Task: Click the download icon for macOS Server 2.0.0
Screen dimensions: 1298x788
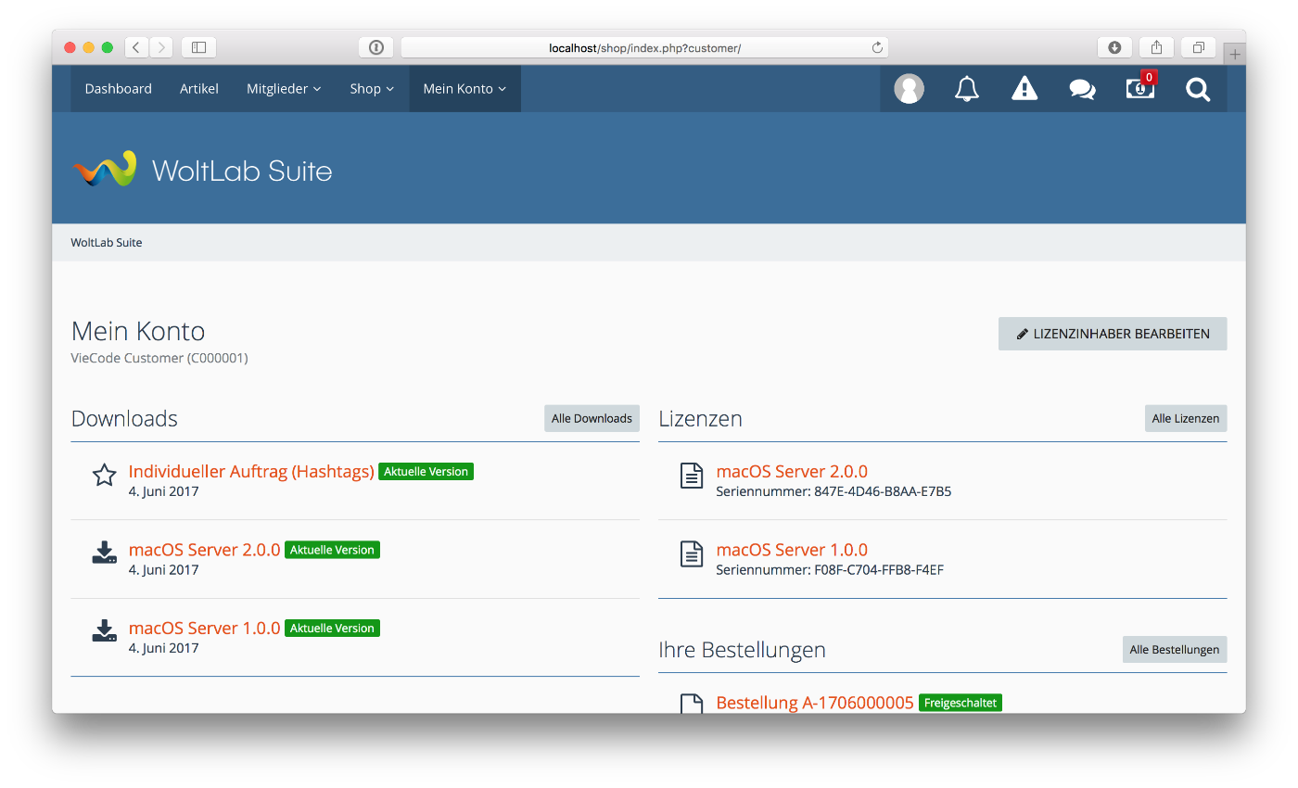Action: [104, 553]
